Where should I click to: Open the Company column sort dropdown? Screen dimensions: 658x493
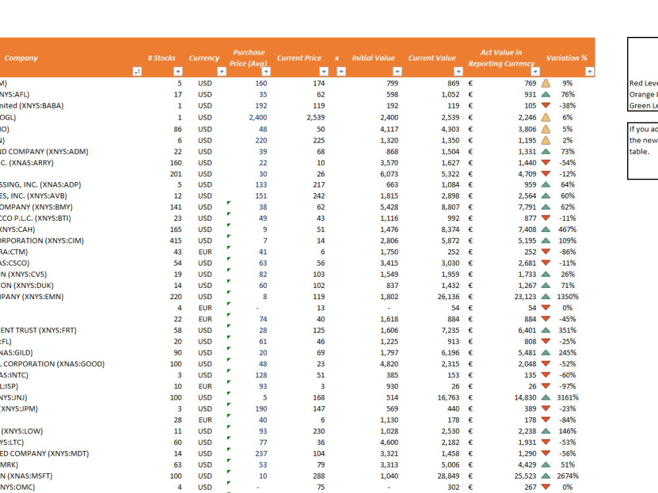point(137,72)
